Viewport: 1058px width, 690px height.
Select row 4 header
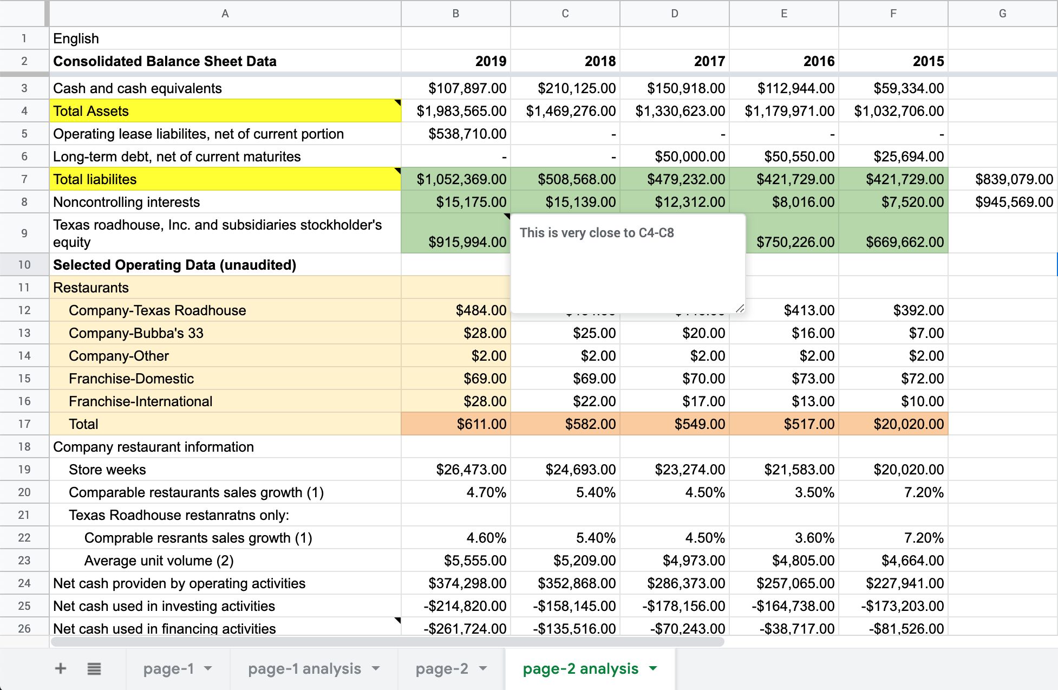tap(24, 111)
